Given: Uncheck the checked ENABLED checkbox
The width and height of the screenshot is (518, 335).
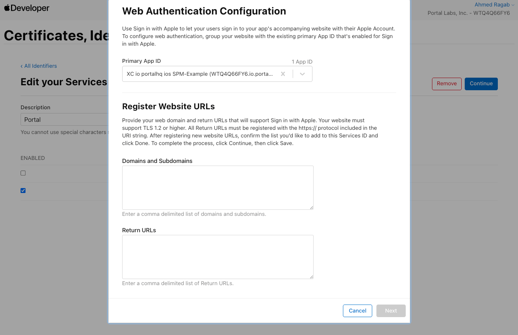Looking at the screenshot, I should click(x=23, y=190).
